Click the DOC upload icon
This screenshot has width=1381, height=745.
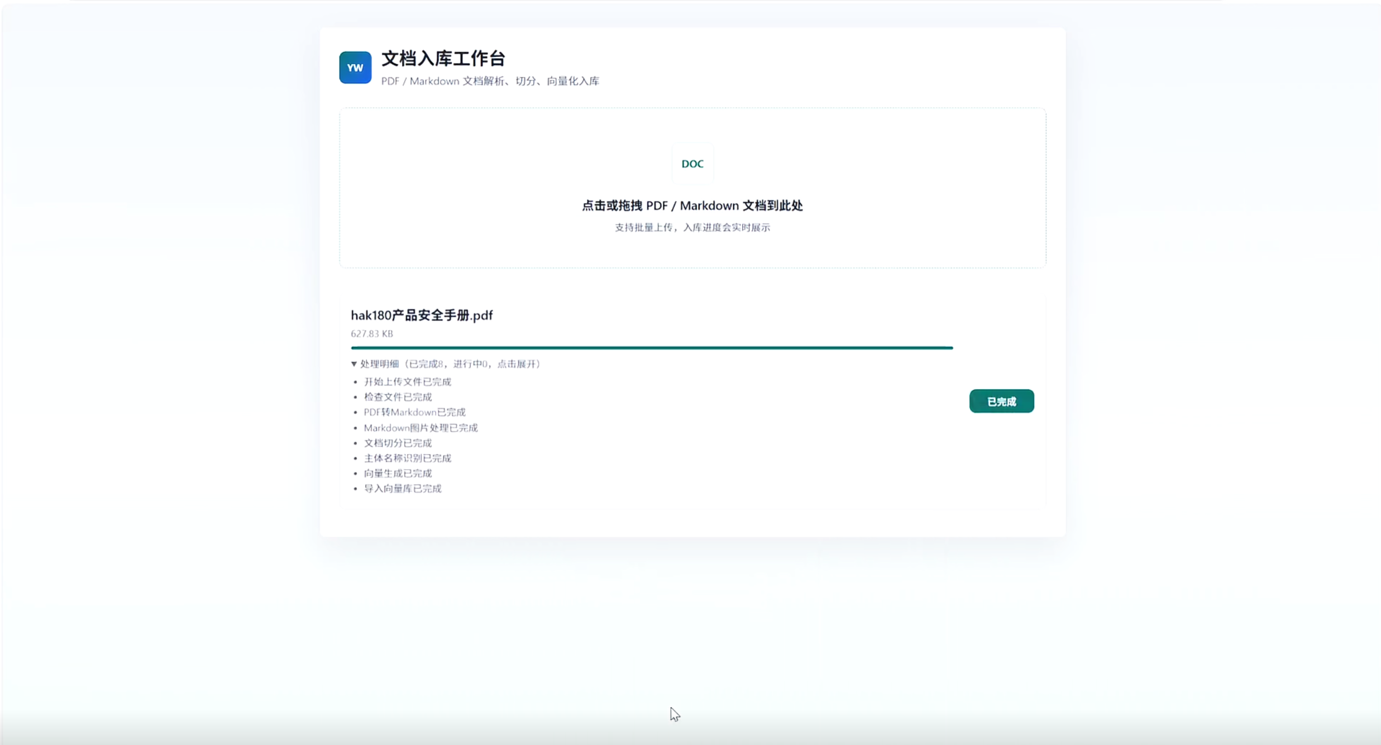coord(692,164)
